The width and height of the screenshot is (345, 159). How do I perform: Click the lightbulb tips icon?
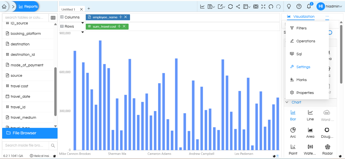tap(289, 6)
